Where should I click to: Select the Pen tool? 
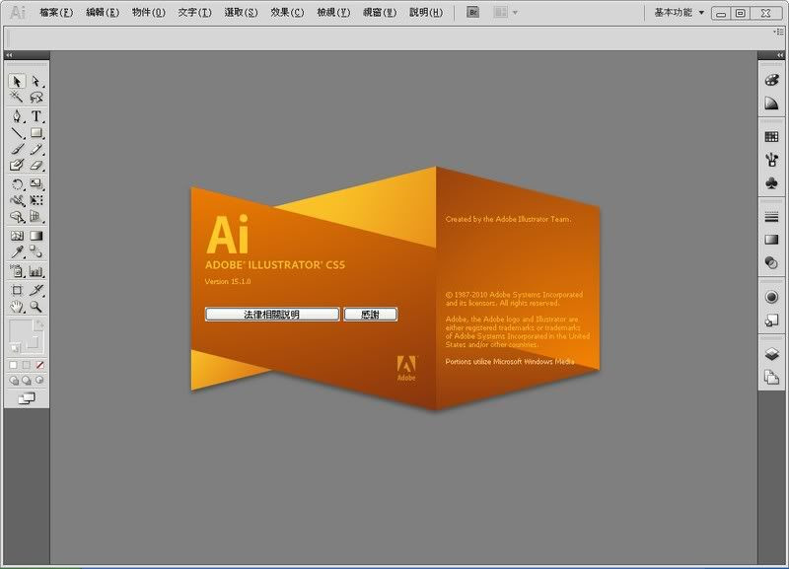coord(17,116)
